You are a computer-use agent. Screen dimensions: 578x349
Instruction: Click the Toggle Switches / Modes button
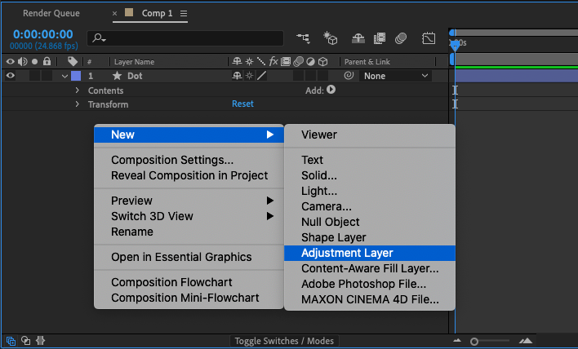284,341
